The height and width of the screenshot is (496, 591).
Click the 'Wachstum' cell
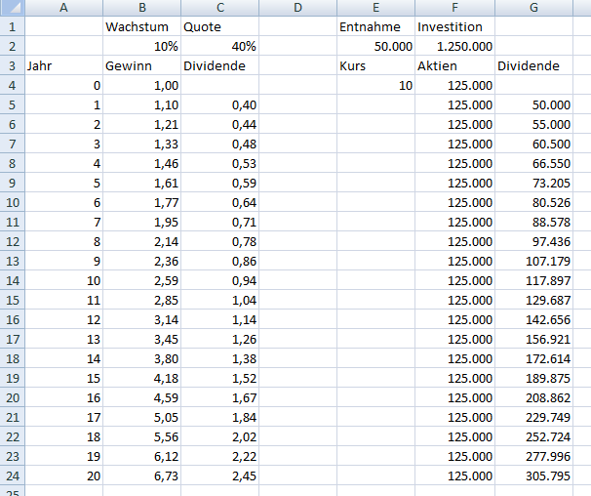(x=141, y=26)
